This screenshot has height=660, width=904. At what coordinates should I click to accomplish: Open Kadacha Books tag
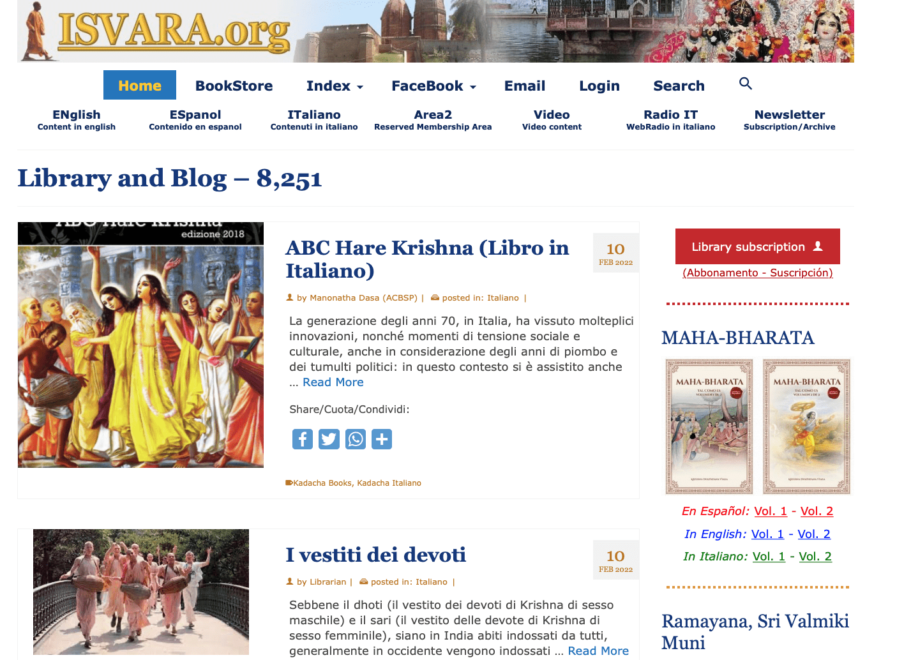(322, 483)
